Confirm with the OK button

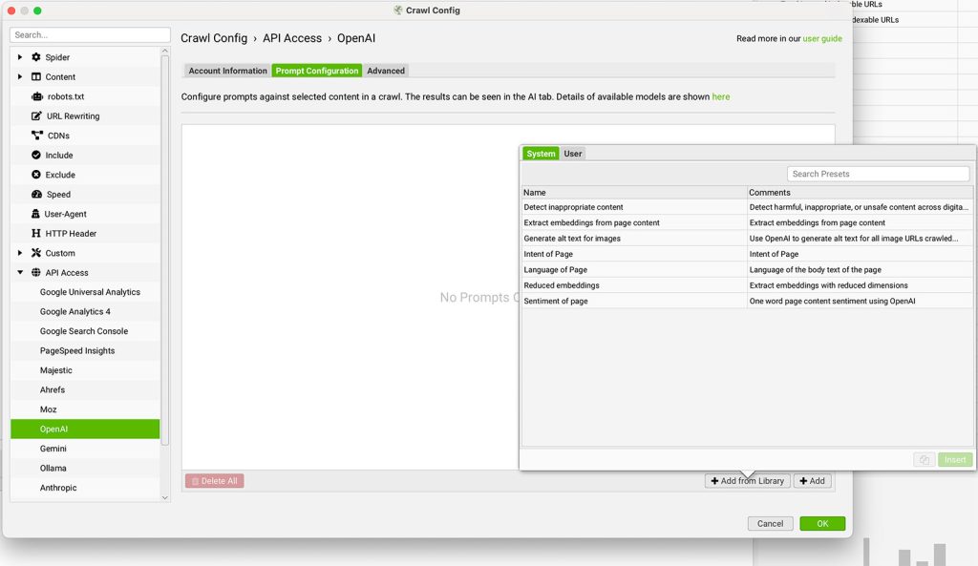coord(822,524)
